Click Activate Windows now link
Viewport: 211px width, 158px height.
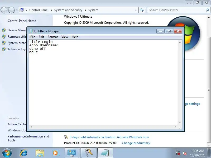click(133, 137)
